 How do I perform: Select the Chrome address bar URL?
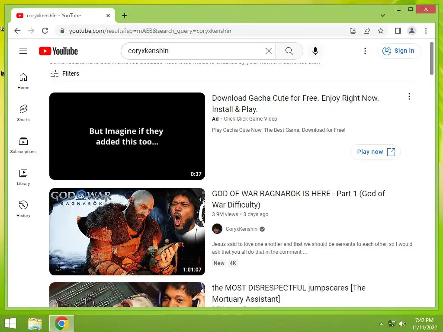(x=150, y=31)
